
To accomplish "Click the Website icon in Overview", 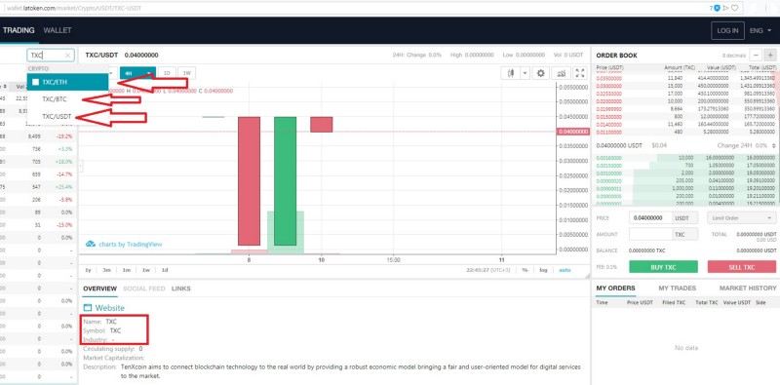I will (88, 308).
